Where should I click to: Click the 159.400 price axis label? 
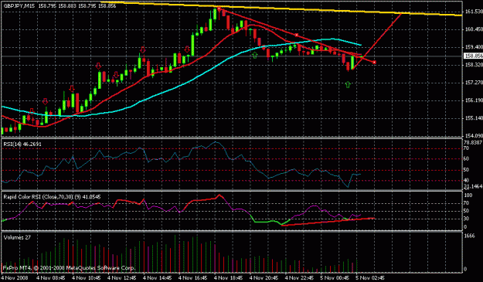[474, 47]
